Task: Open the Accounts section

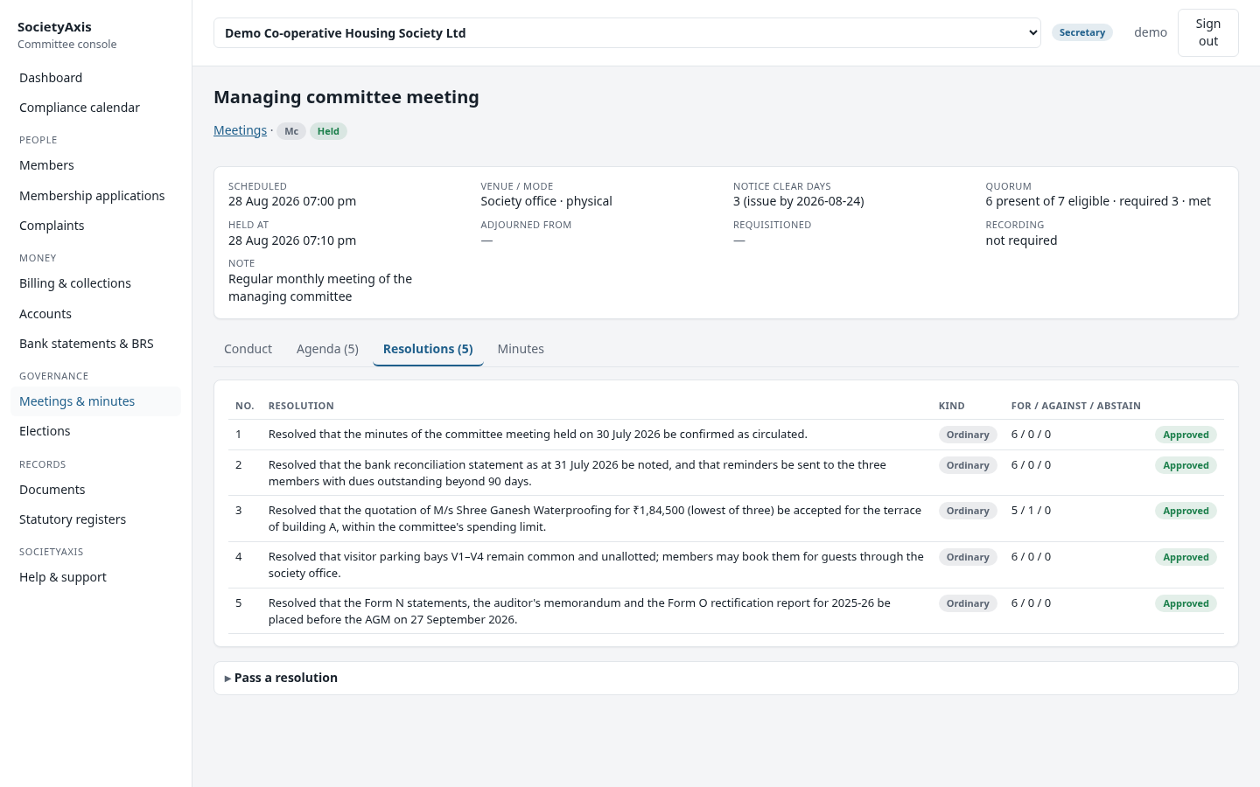Action: (96, 314)
